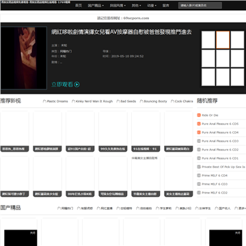Viewport: 246px width, 246px height.
Task: Open the Plastic Dreams link
Action: pyautogui.click(x=57, y=101)
